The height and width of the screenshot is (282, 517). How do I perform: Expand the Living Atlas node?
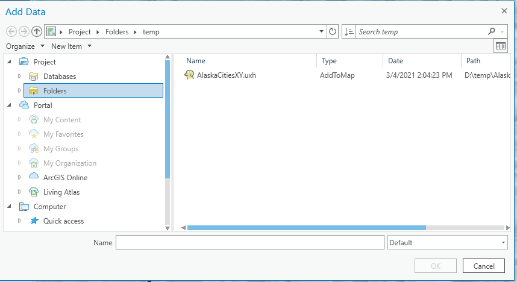(x=19, y=192)
